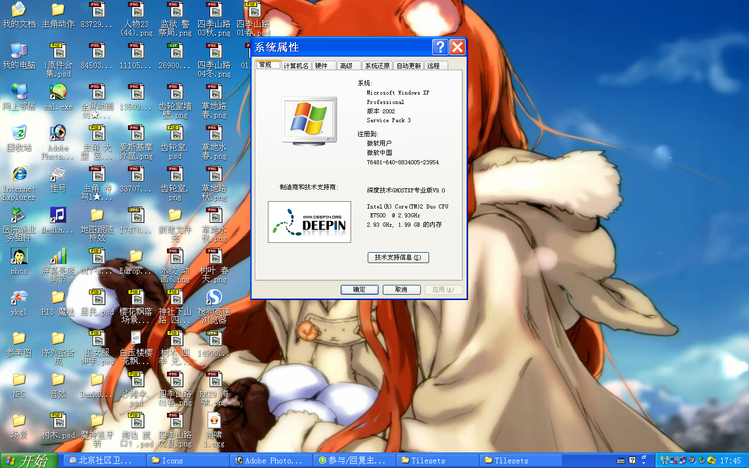749x468 pixels.
Task: Click the taskbar clock showing 17:45
Action: [730, 461]
